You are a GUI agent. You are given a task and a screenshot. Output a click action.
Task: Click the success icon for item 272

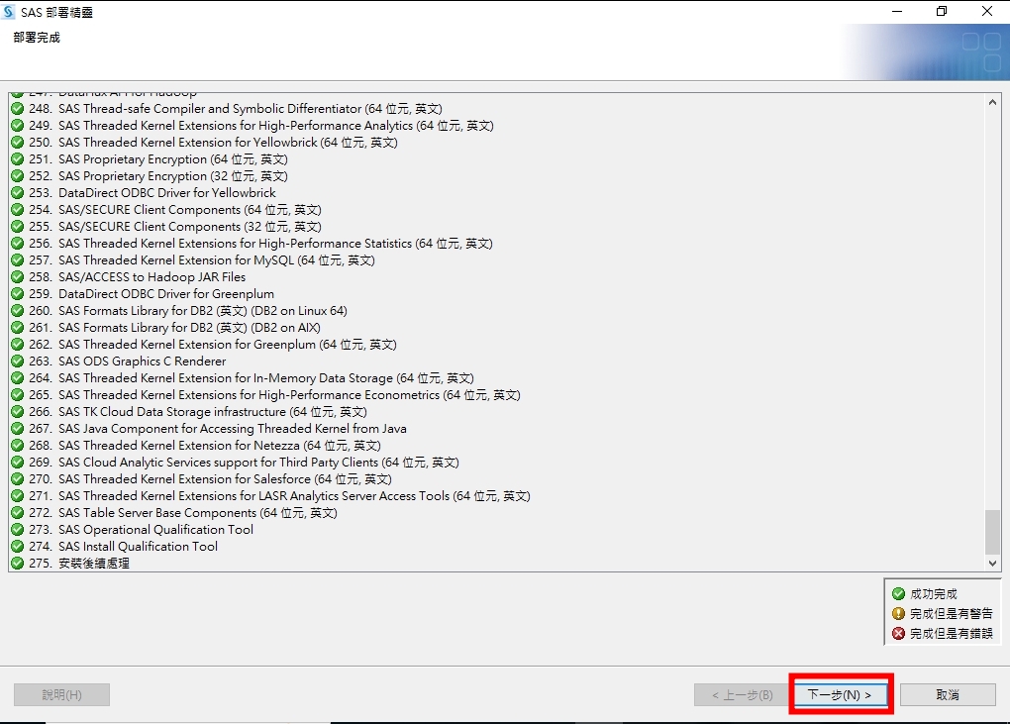(18, 513)
